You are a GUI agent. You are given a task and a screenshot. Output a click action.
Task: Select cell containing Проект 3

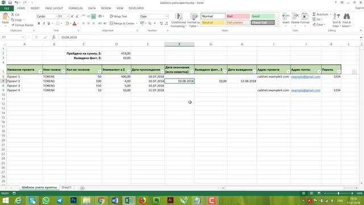(24, 85)
